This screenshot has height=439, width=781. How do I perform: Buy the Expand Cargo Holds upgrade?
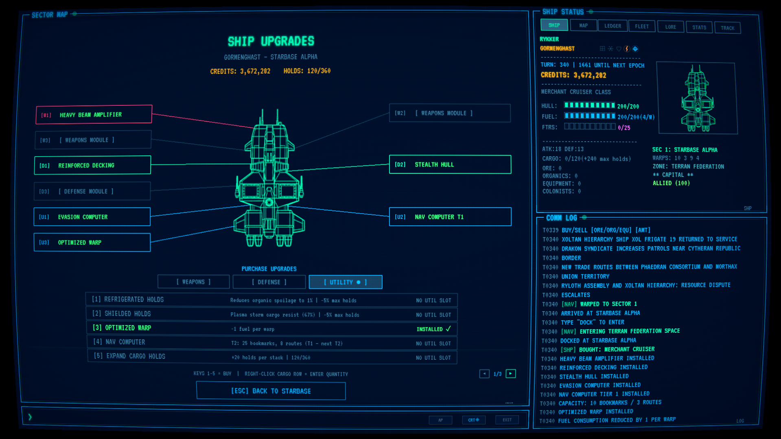(x=272, y=357)
